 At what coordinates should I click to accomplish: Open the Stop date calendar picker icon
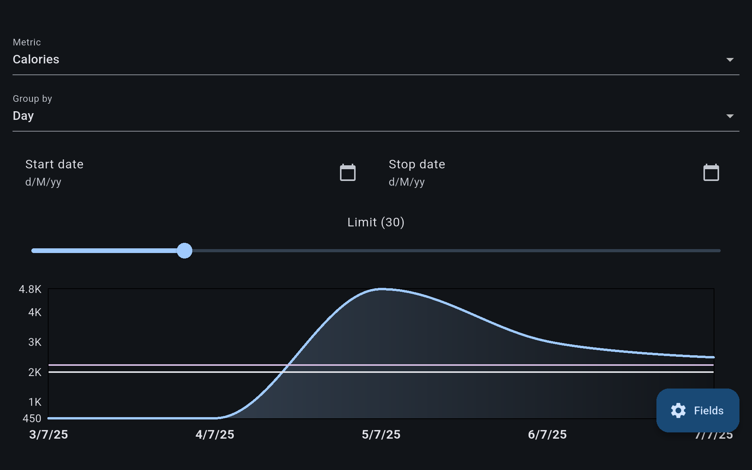coord(711,173)
